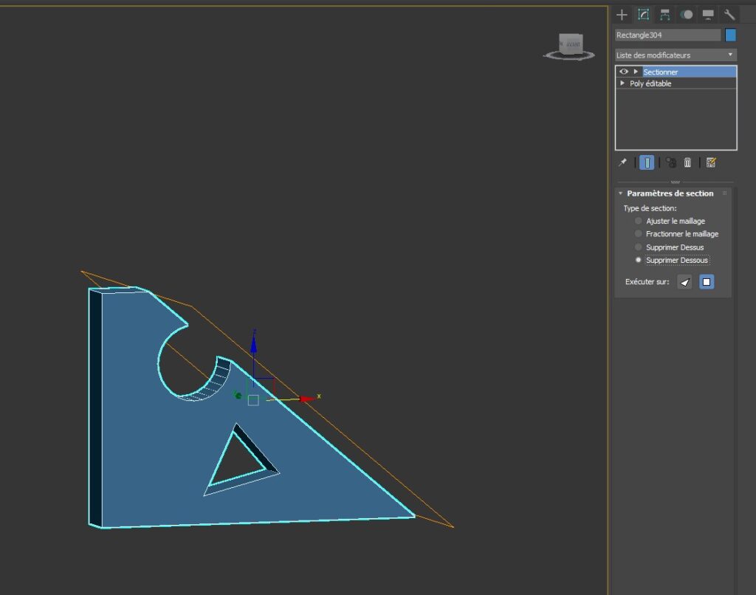Screen dimensions: 756x595
Task: Open the Create panel tab
Action: tap(622, 14)
